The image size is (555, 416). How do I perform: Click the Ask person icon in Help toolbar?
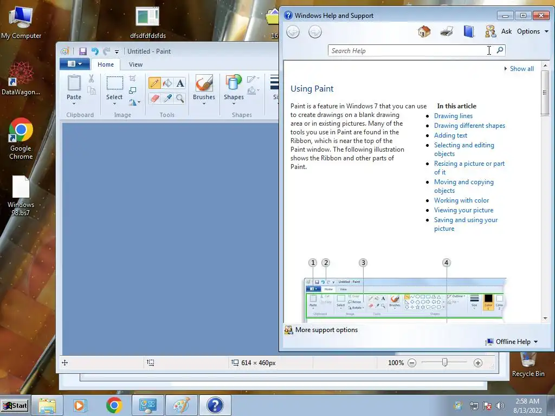pyautogui.click(x=491, y=31)
